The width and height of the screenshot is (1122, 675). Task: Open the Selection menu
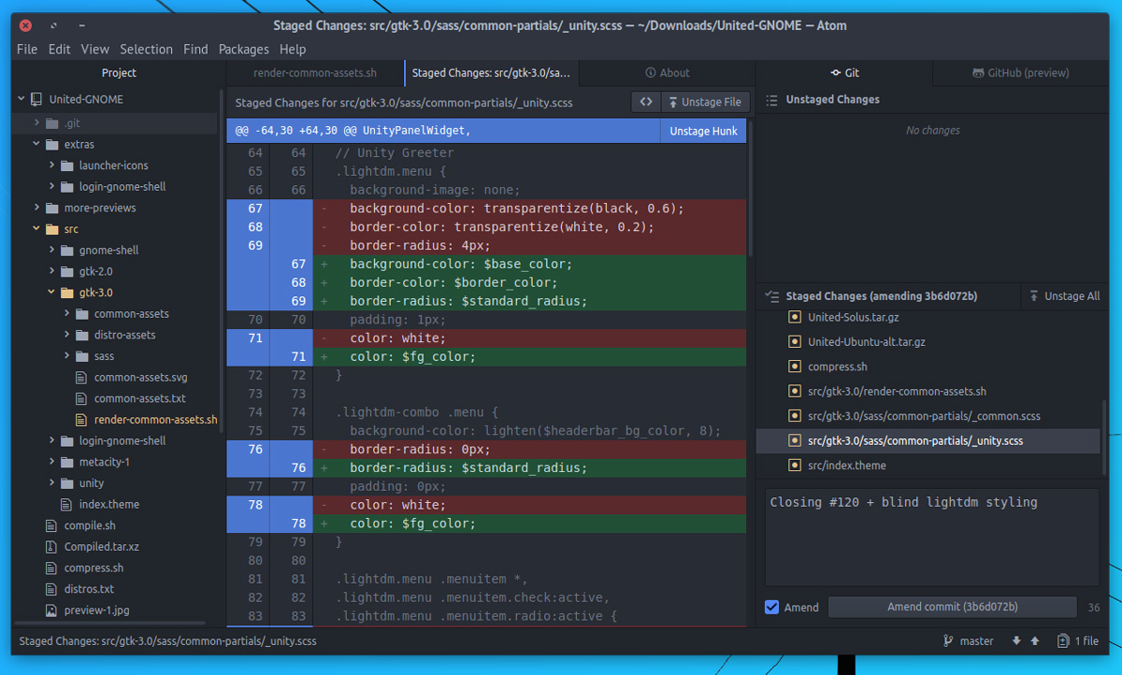tap(147, 49)
